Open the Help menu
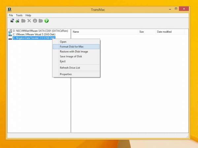Screen dimensions: 198x148 28,15
